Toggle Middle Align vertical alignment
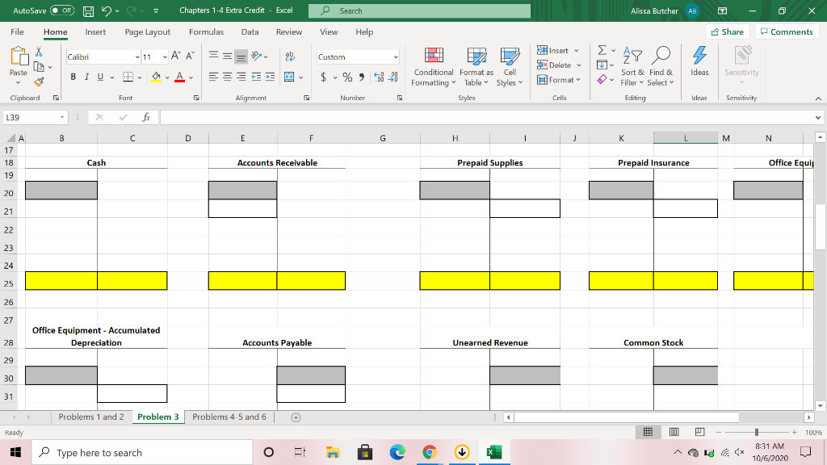 227,56
